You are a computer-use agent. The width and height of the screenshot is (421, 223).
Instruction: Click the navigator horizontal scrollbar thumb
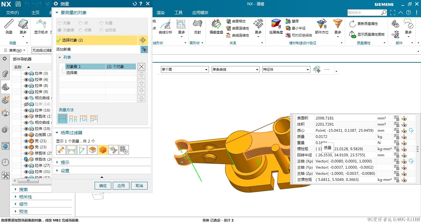pyautogui.click(x=28, y=181)
